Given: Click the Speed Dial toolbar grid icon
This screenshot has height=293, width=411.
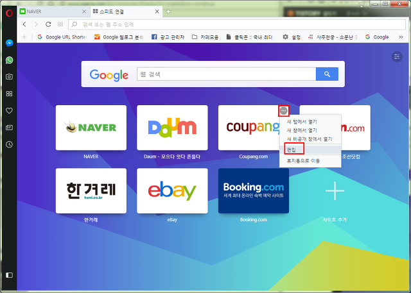Looking at the screenshot, I should 60,24.
